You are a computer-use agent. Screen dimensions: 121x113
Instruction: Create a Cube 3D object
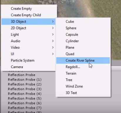coord(83,21)
